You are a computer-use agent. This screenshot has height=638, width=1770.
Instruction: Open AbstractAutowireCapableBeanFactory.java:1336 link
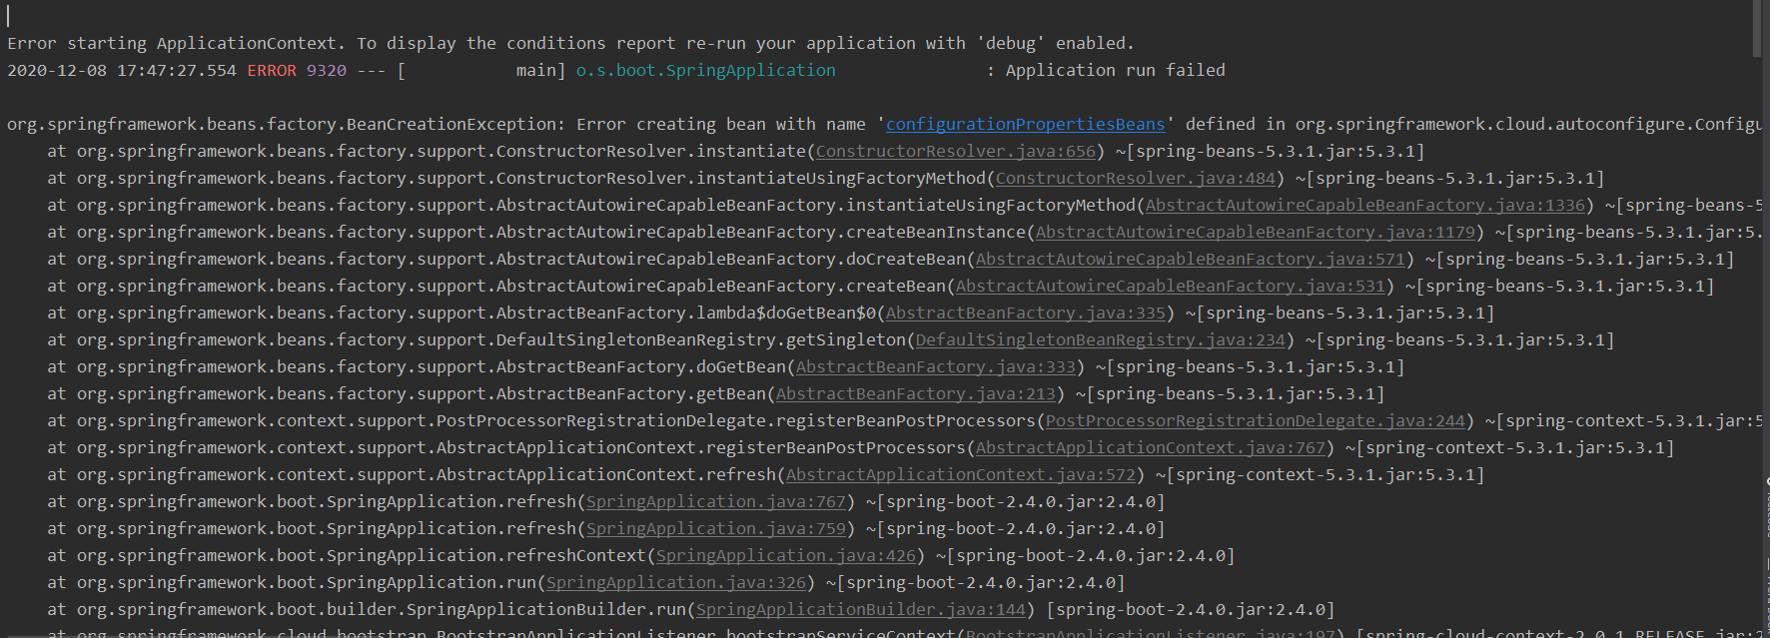(x=1364, y=205)
